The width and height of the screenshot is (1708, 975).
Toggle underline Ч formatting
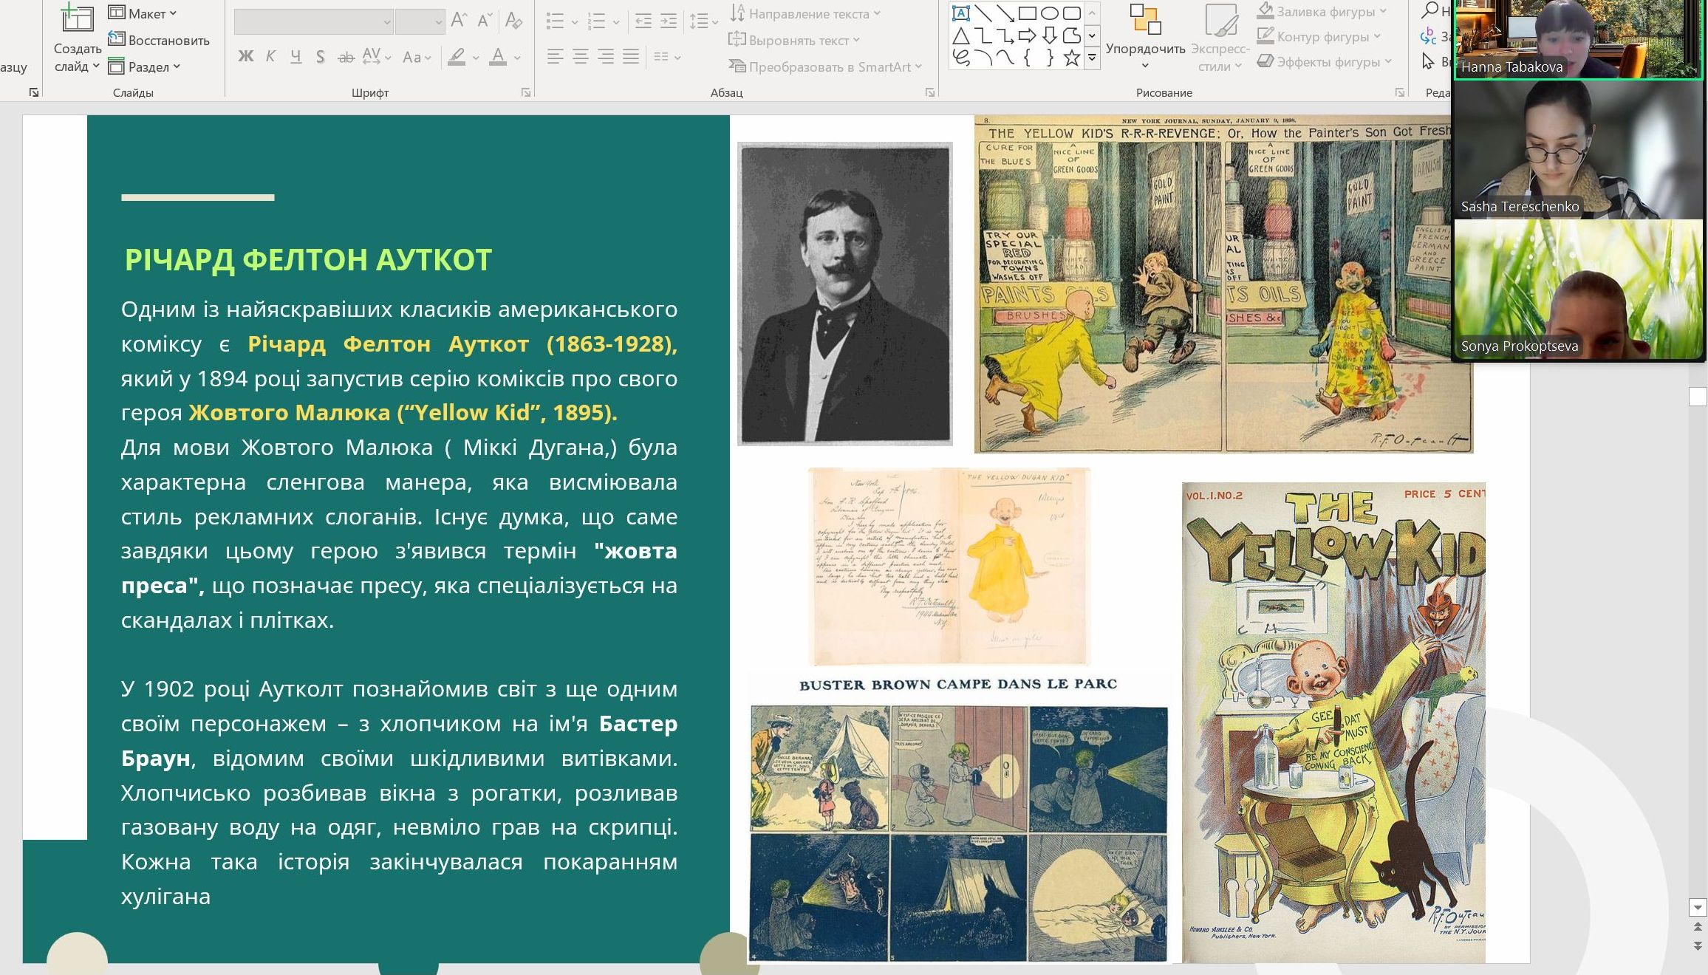point(296,57)
